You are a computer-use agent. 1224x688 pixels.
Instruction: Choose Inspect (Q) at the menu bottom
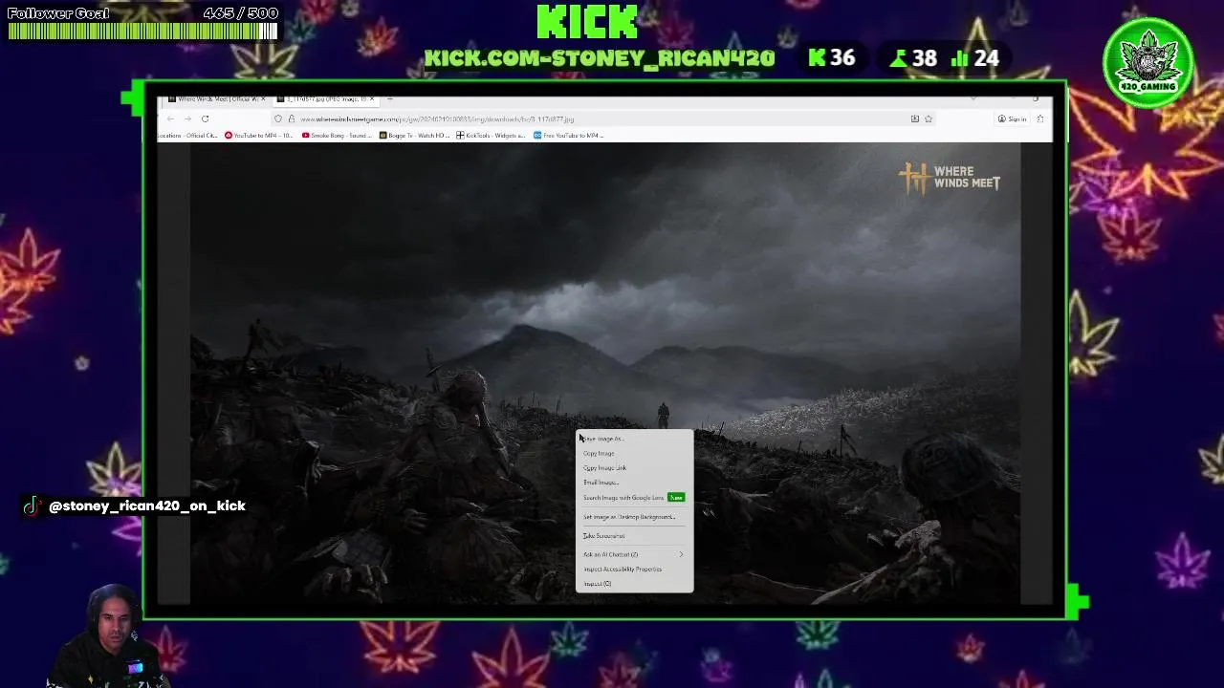(634, 584)
